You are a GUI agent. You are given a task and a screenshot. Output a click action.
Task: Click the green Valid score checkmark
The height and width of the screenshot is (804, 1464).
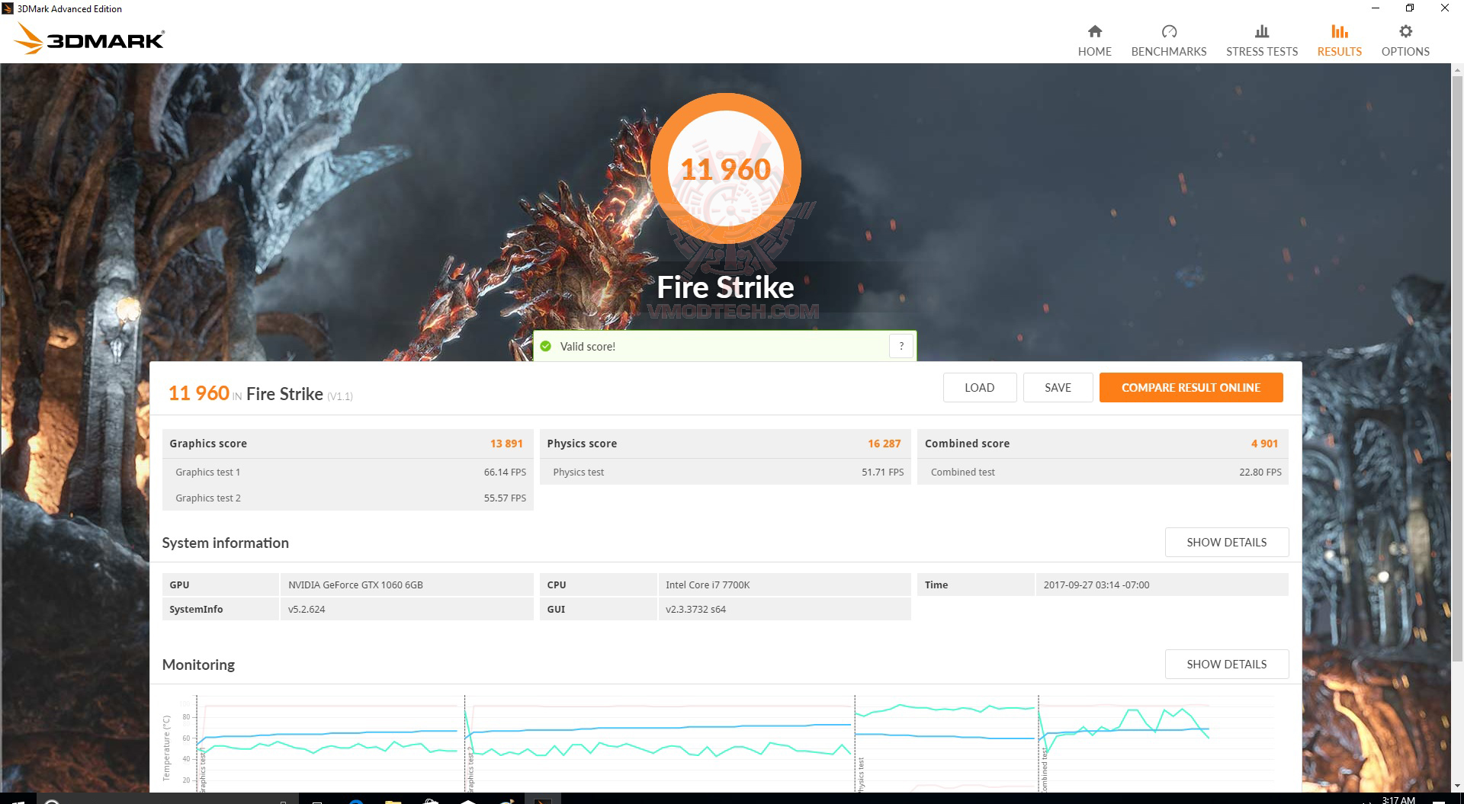pyautogui.click(x=546, y=346)
